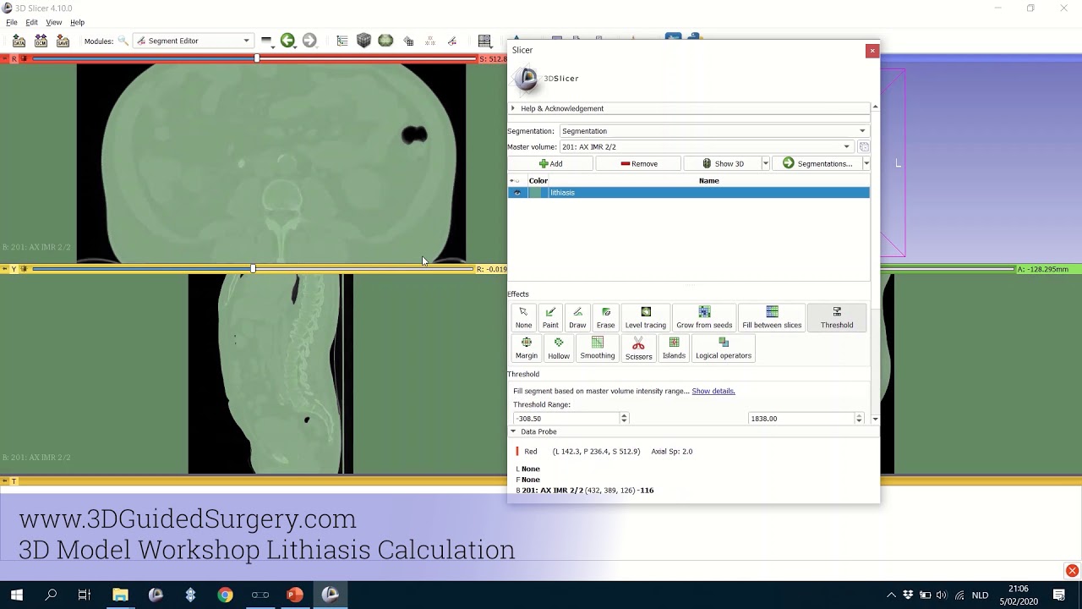Open Chrome from the Windows taskbar
1082x609 pixels.
pos(225,595)
